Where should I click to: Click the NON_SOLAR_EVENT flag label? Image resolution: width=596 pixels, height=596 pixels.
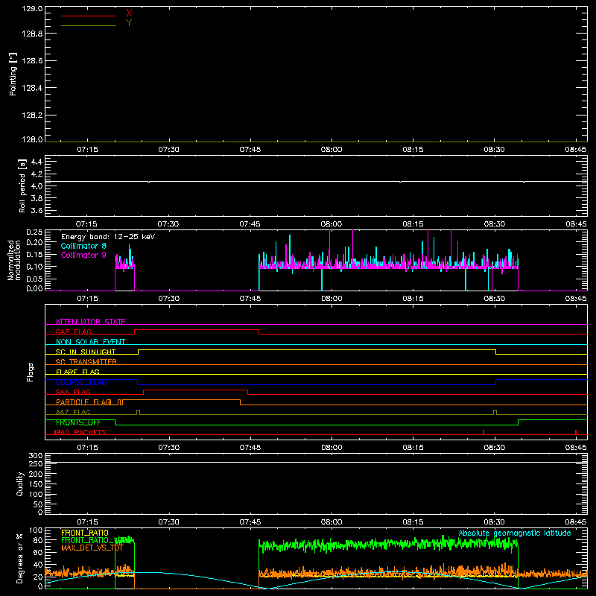90,342
